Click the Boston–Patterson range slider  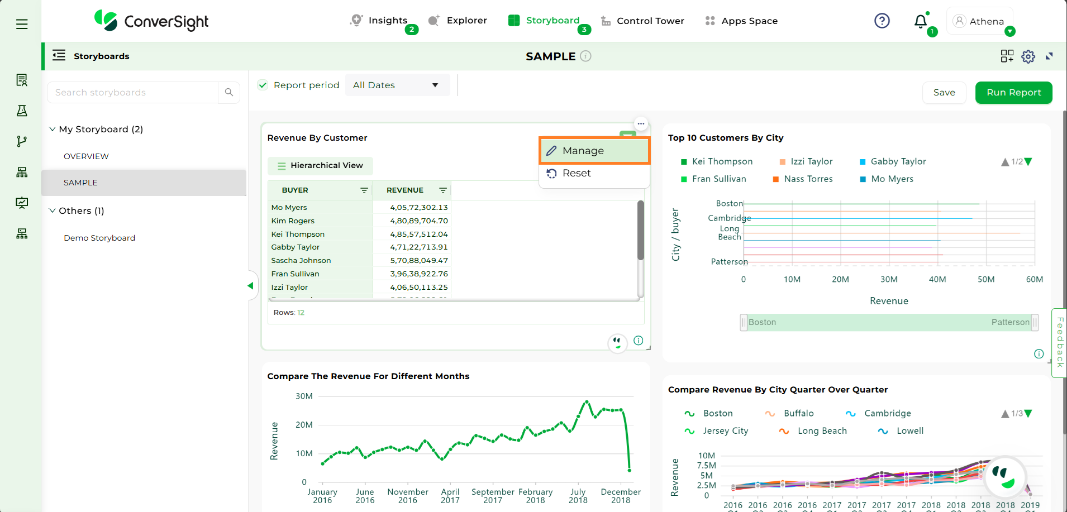point(889,322)
